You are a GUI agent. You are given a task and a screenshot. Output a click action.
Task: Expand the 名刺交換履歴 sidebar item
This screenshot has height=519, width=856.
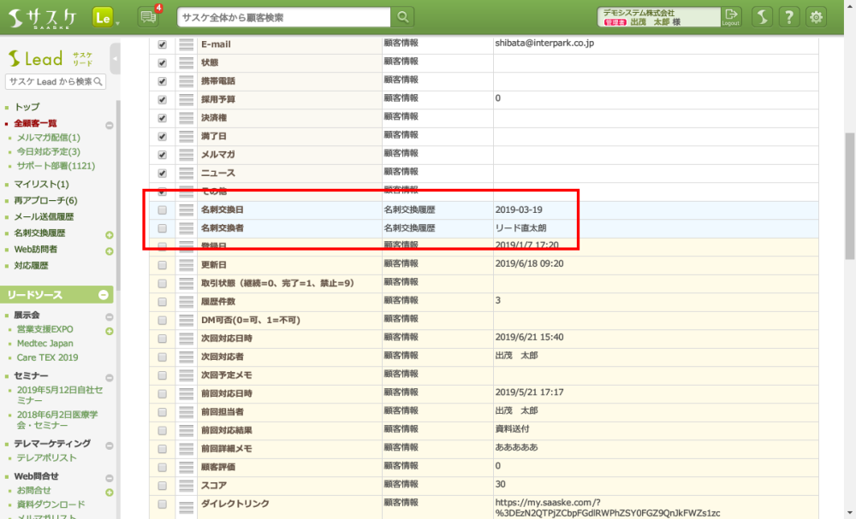tap(109, 234)
